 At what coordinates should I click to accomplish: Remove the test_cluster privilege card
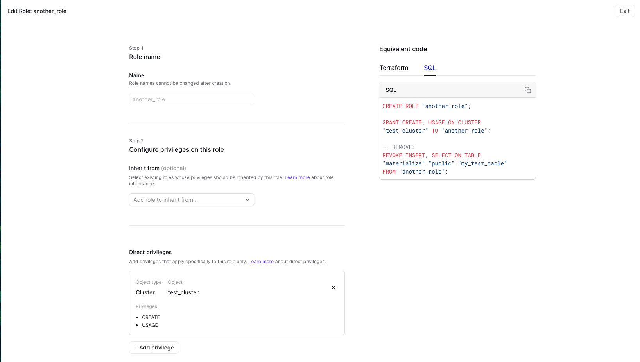click(333, 287)
